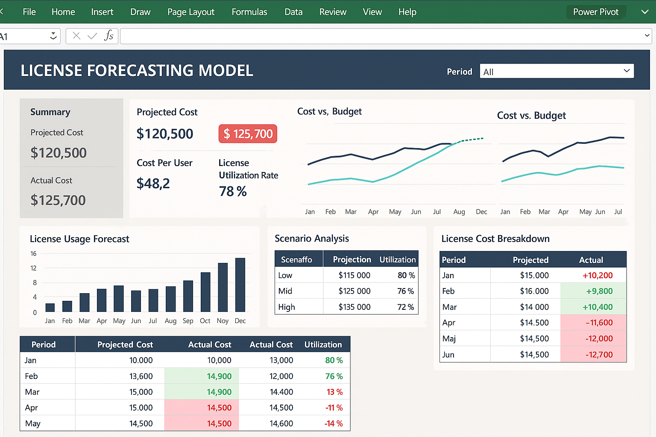This screenshot has height=437, width=656.
Task: Select the Period header in bottom table
Action: (44, 344)
